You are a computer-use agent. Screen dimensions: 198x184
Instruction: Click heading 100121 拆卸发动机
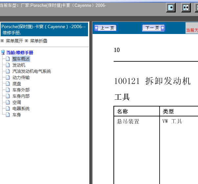tap(152, 81)
